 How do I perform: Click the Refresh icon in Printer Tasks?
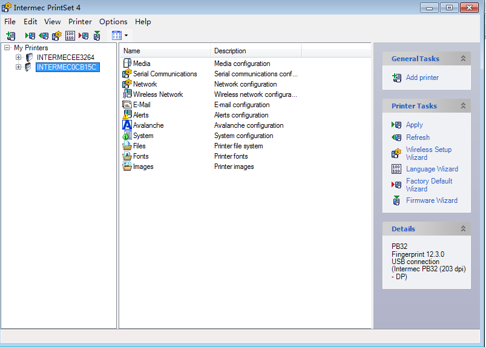click(x=396, y=137)
